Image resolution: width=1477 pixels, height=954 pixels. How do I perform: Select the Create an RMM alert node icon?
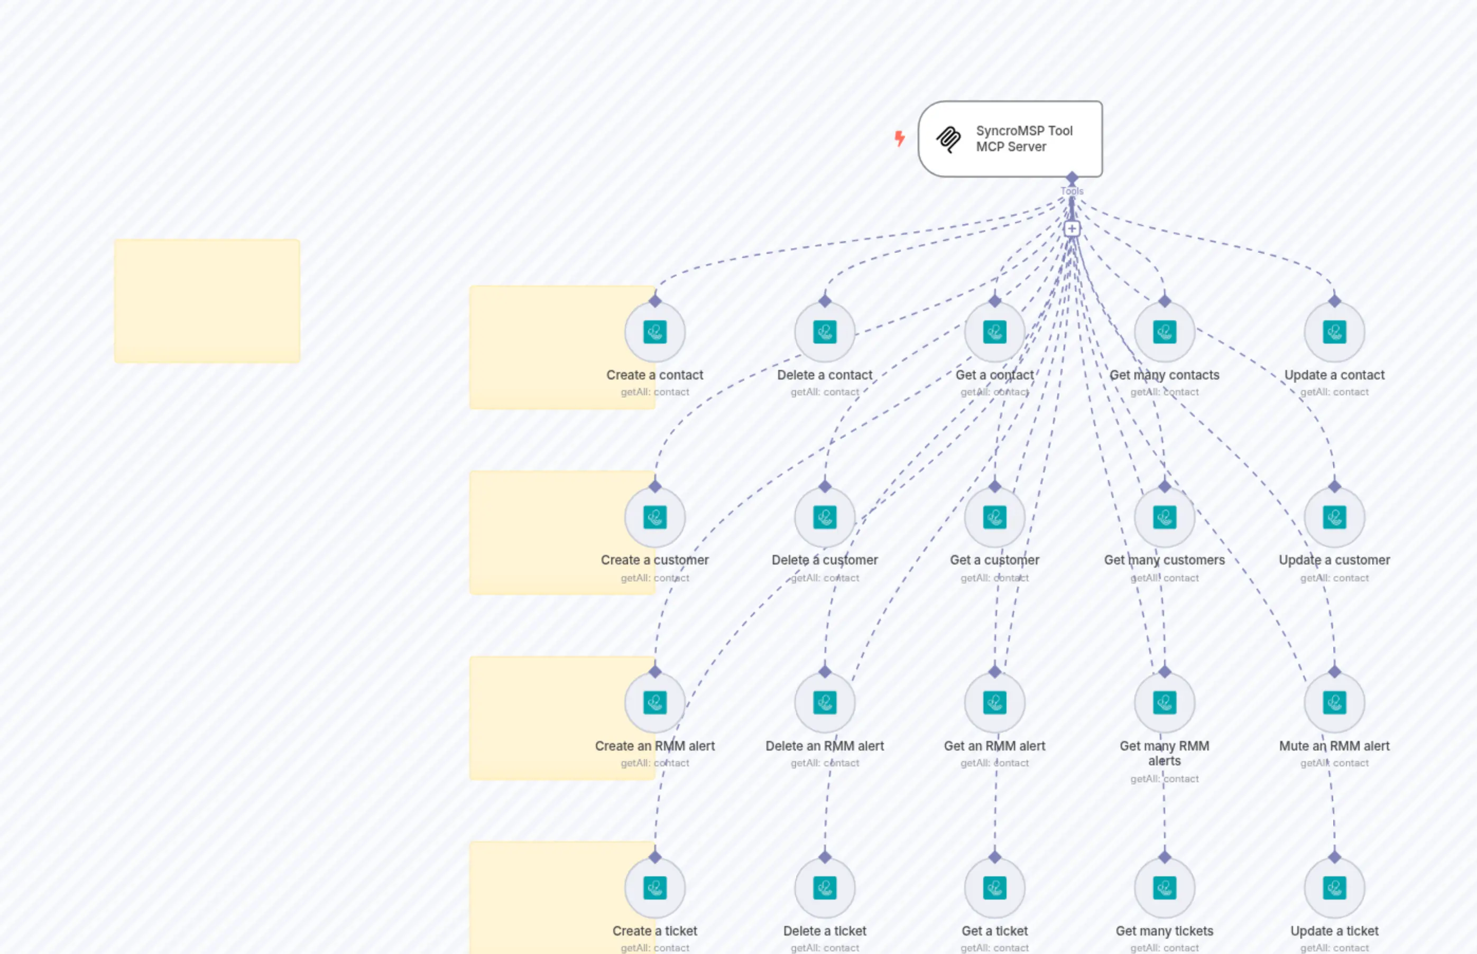[655, 702]
